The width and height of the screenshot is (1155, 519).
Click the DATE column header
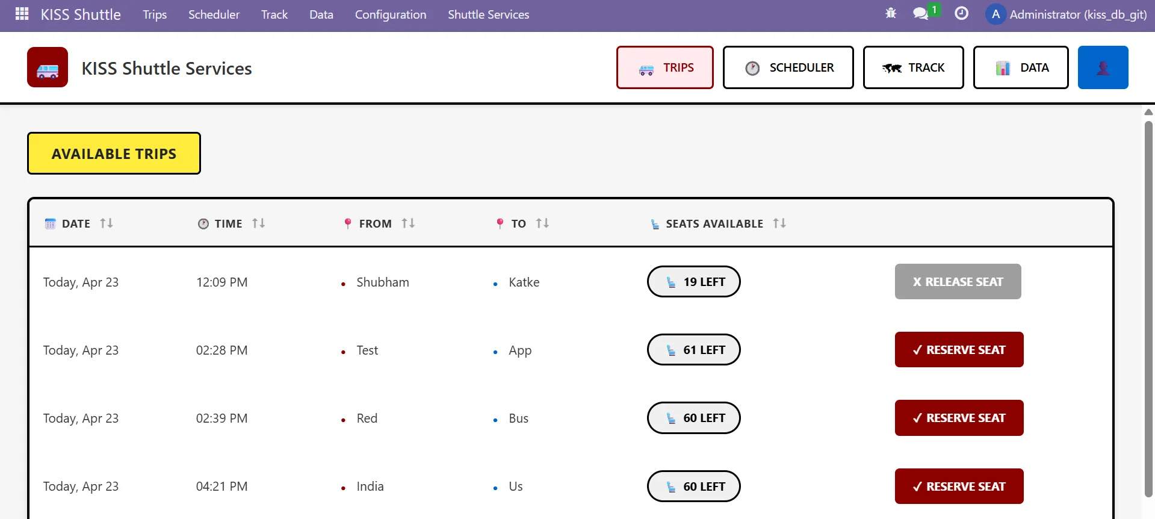tap(76, 224)
